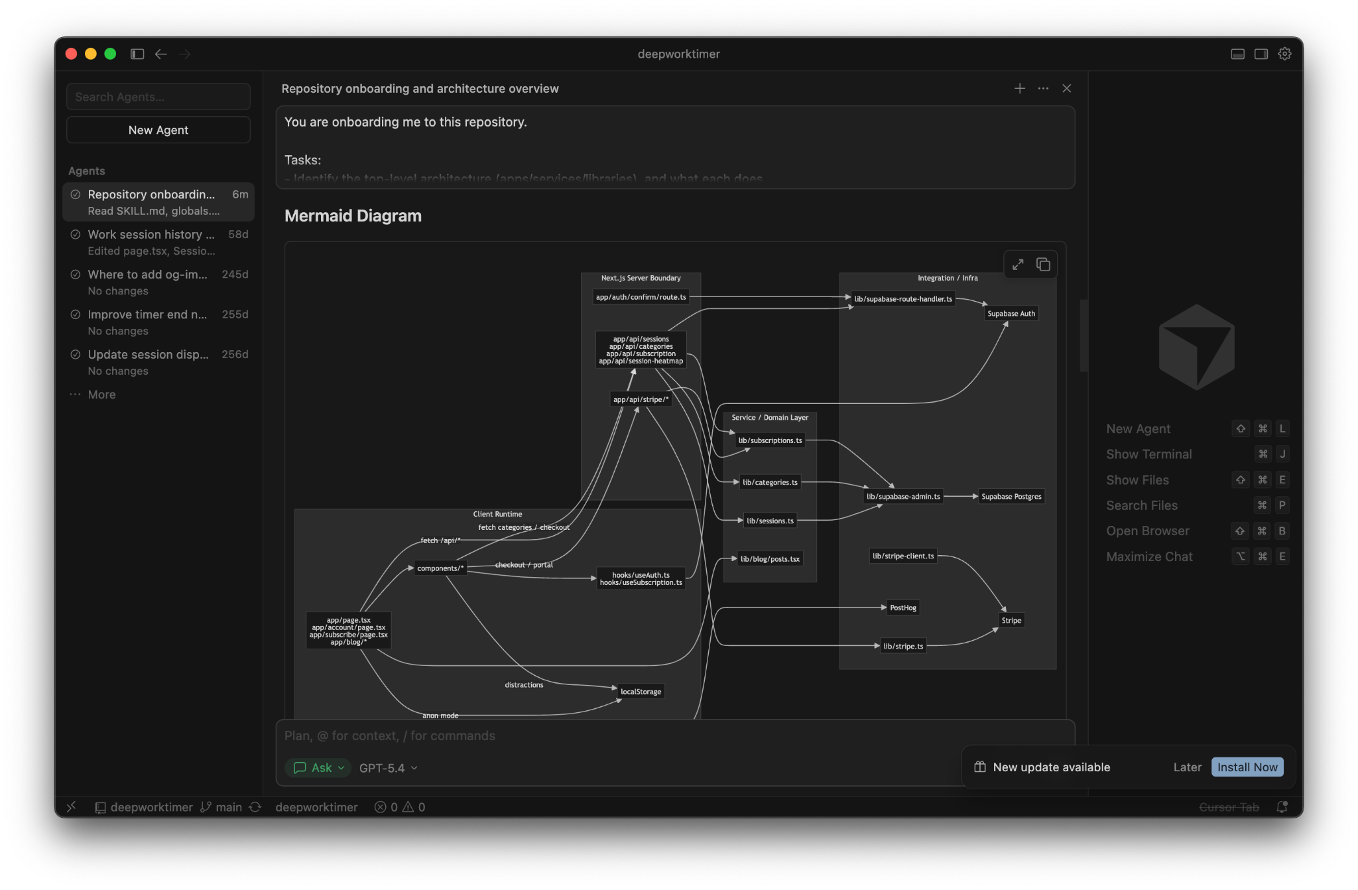The height and width of the screenshot is (890, 1358).
Task: Click the chat scrollbar thumb
Action: 1083,336
